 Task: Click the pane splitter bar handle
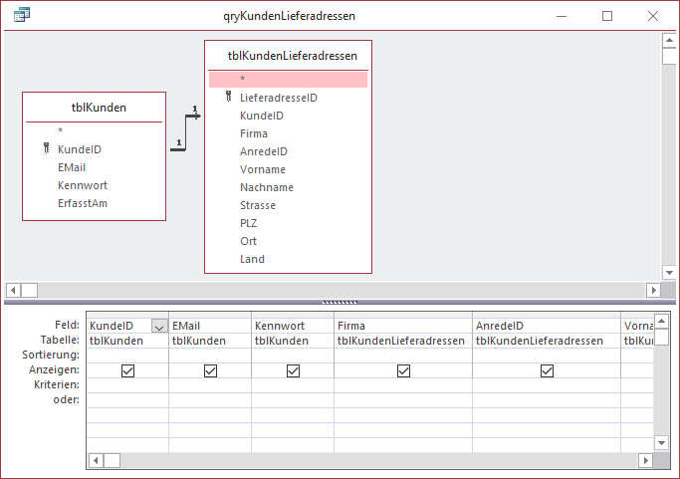click(340, 301)
